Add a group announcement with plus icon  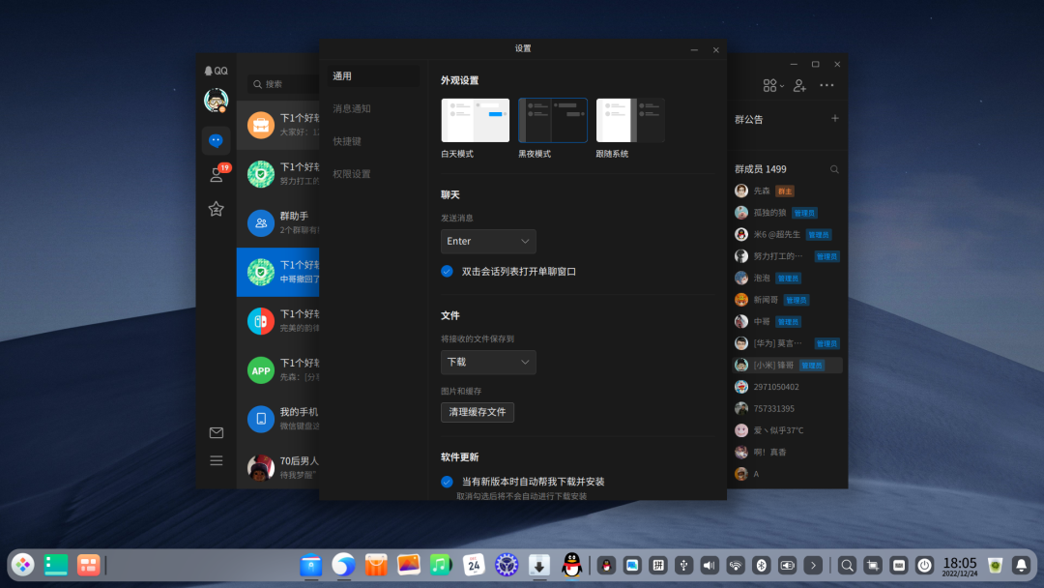click(835, 118)
